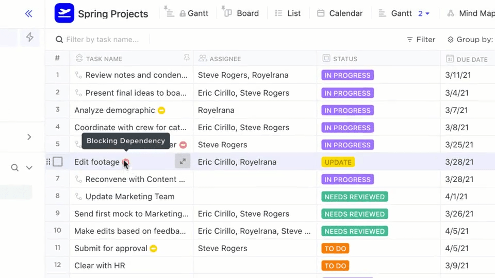Screen dimensions: 495x278
Task: Click the red dependency icon in row 5
Action: 183,145
